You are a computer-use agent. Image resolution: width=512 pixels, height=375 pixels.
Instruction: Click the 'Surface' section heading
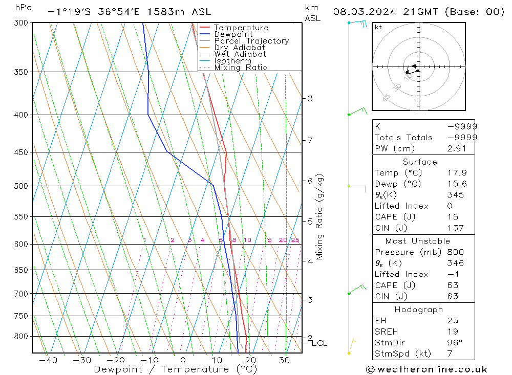(420, 162)
